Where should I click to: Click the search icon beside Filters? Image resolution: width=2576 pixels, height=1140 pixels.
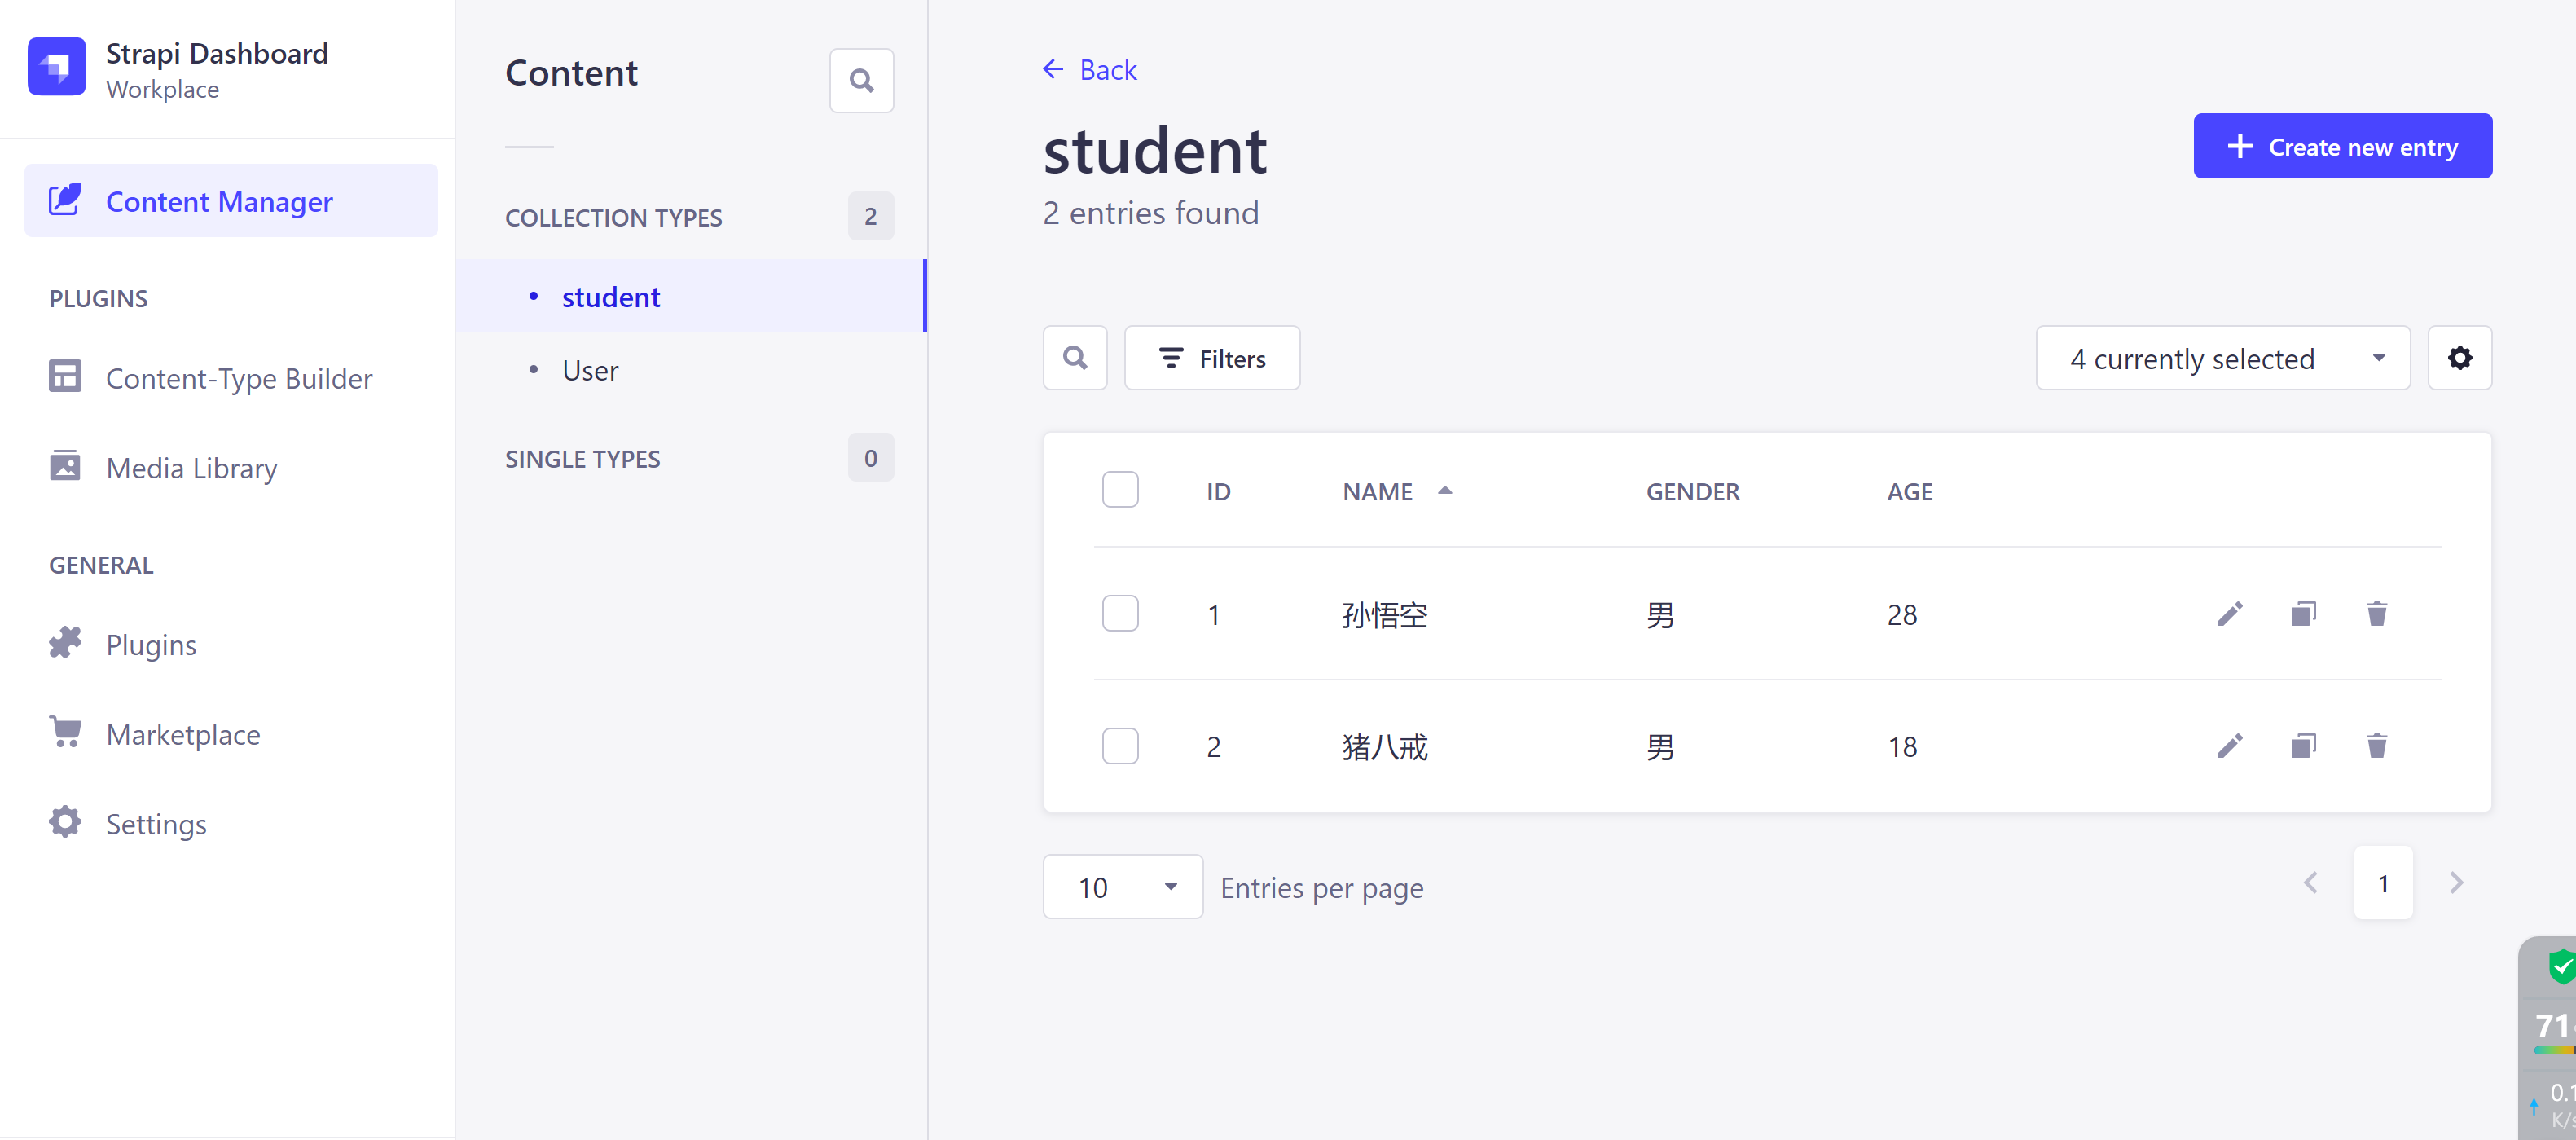pyautogui.click(x=1075, y=358)
